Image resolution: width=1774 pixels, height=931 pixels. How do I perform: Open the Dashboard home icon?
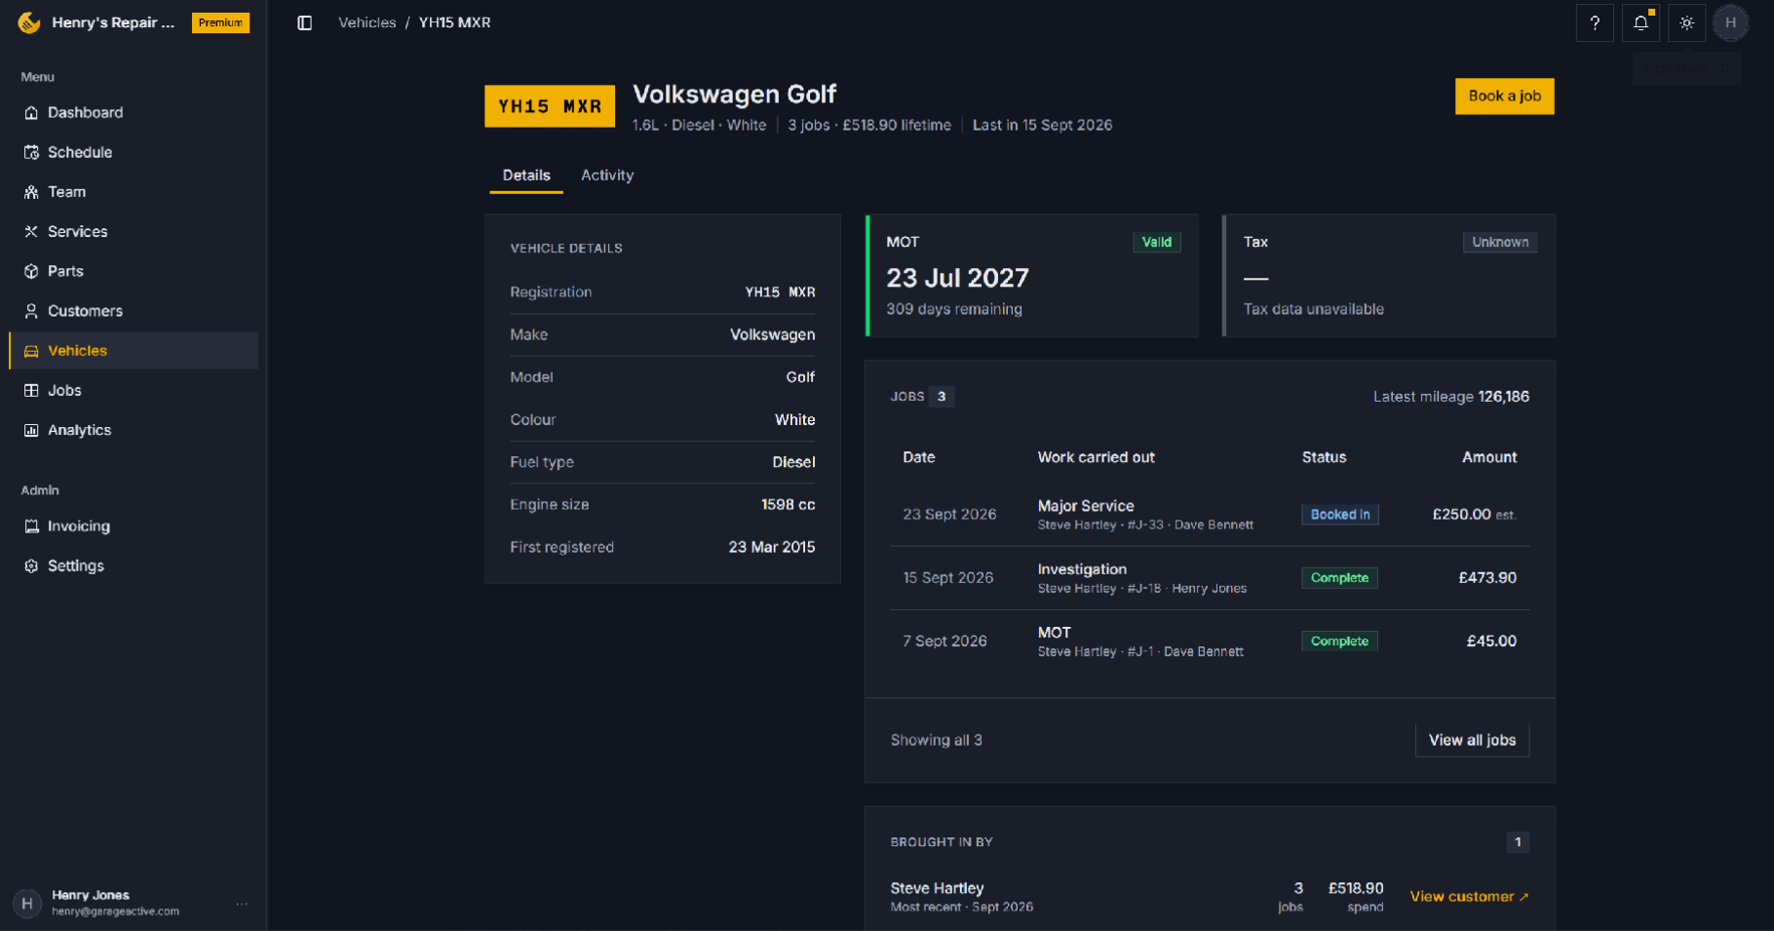[x=31, y=113]
